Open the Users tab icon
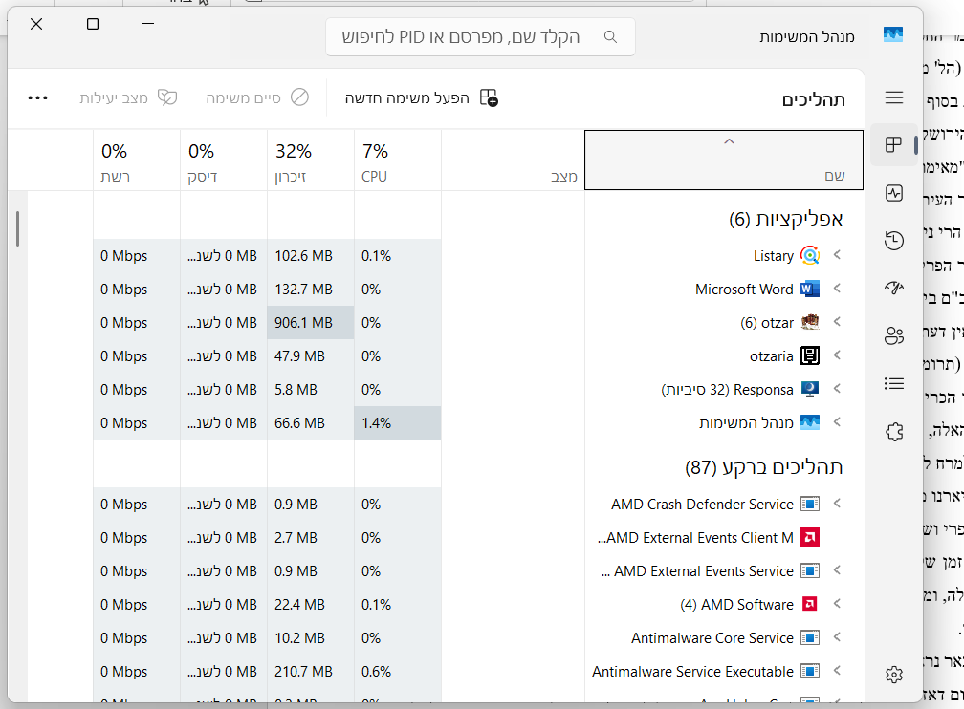Image resolution: width=964 pixels, height=709 pixels. [894, 335]
